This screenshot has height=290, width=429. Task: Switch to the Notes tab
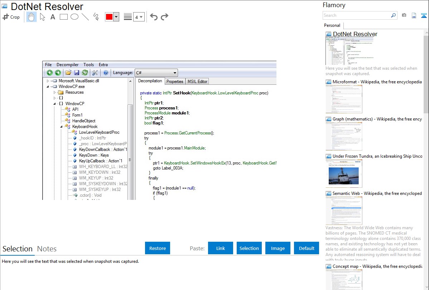(x=47, y=249)
